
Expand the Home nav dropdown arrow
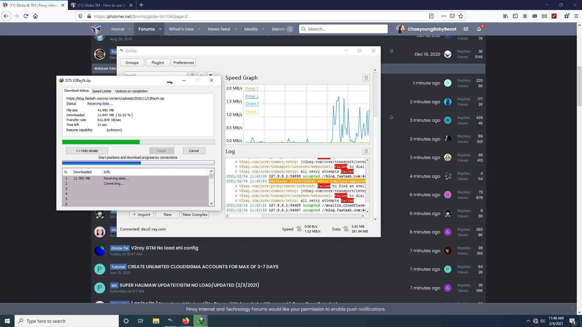pos(130,29)
